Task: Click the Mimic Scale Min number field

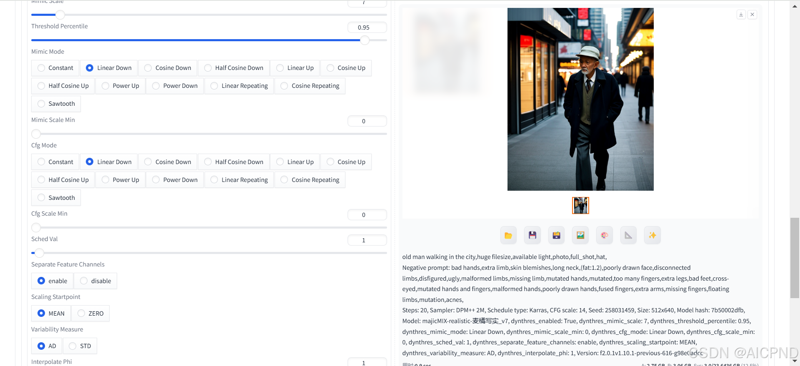Action: point(367,121)
